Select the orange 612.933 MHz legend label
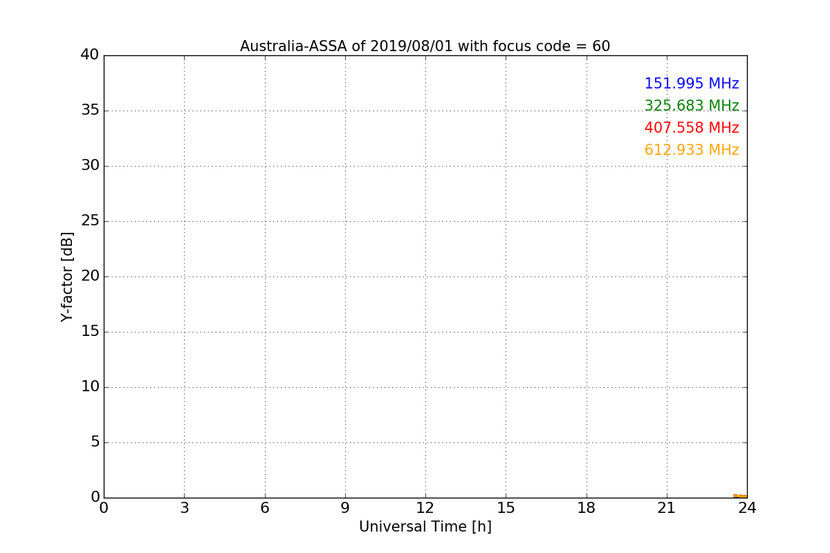The height and width of the screenshot is (553, 830). [692, 150]
